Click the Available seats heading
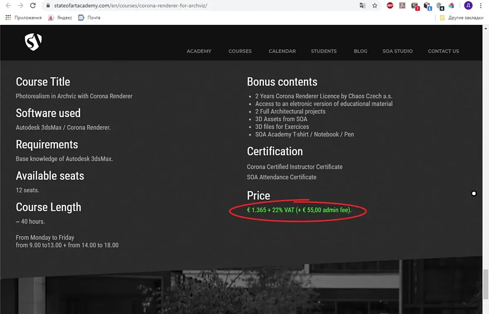This screenshot has height=314, width=489. pos(50,176)
